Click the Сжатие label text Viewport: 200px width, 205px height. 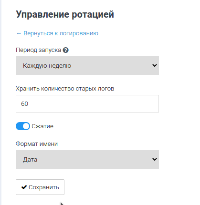coord(42,126)
